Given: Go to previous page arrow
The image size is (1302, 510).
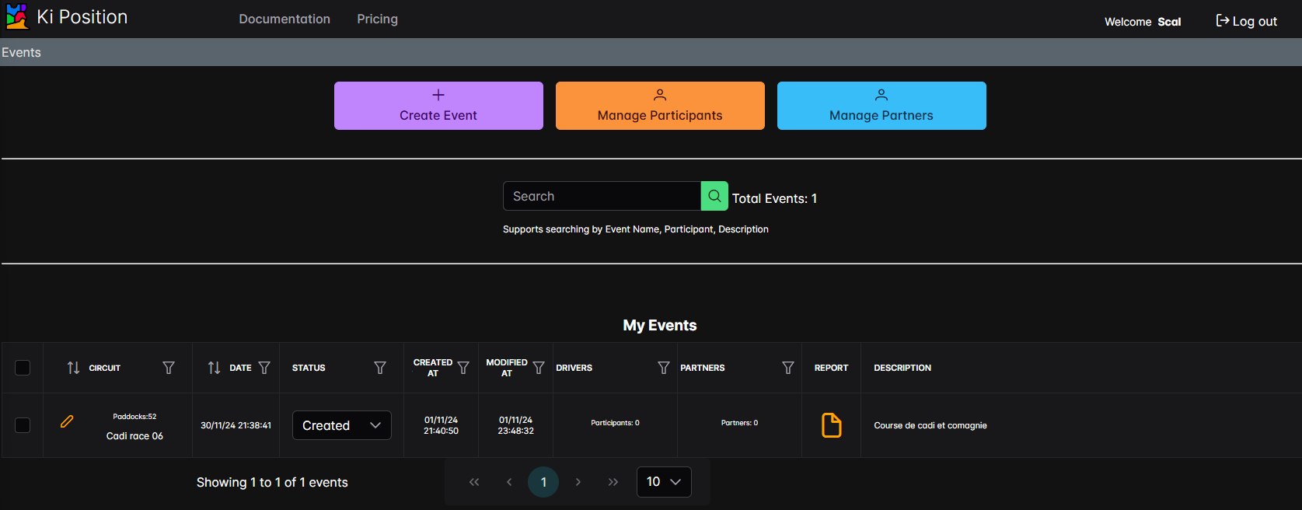Looking at the screenshot, I should tap(509, 482).
